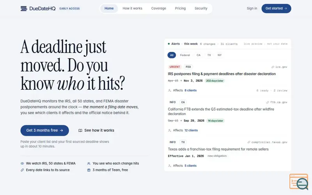This screenshot has height=195, width=312.
Task: Click the 202 days later badge
Action: click(x=215, y=81)
